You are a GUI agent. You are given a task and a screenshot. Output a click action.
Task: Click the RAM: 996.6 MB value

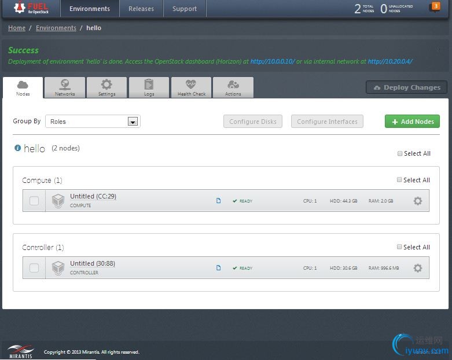tap(384, 268)
